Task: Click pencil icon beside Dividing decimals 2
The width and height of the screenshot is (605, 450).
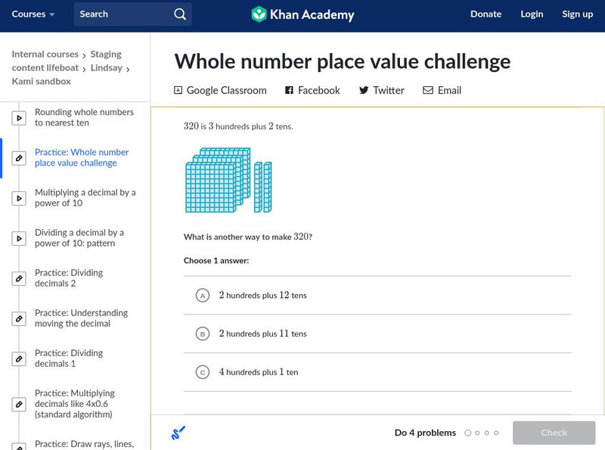Action: [19, 278]
